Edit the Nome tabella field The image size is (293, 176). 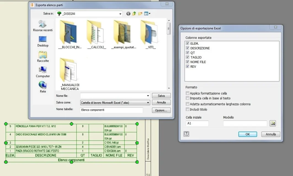(111, 110)
